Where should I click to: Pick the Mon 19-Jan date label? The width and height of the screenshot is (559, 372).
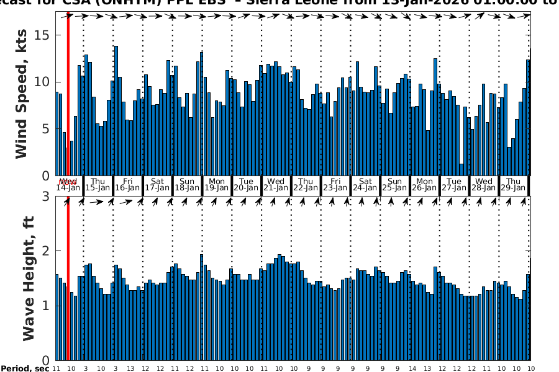coord(217,184)
